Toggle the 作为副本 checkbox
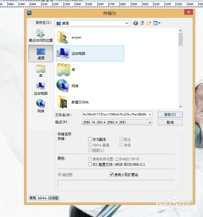The height and width of the screenshot is (217, 203). [90, 139]
